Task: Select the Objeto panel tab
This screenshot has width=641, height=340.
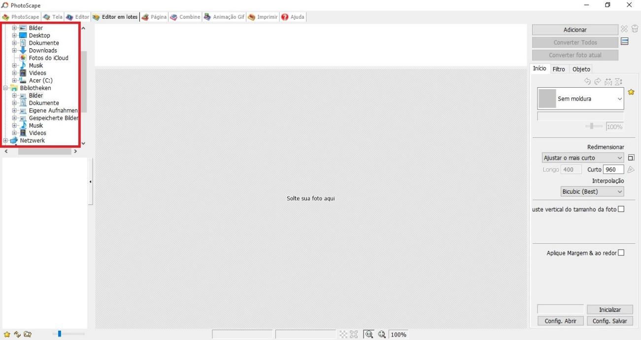Action: click(581, 69)
